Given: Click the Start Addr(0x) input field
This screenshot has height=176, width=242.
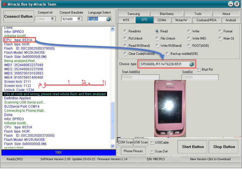Looking at the screenshot, I should point(140,77).
